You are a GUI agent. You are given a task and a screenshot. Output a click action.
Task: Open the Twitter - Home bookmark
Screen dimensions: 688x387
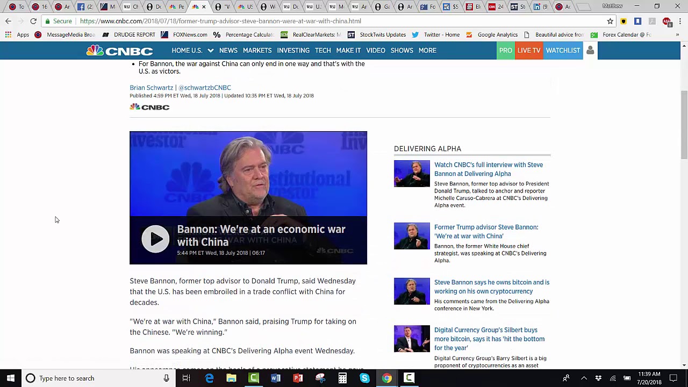click(436, 34)
